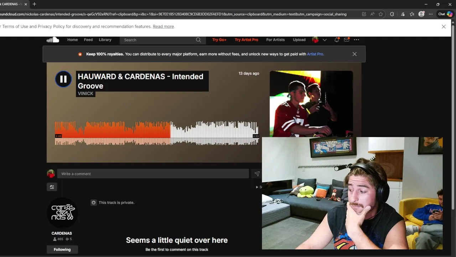The height and width of the screenshot is (257, 456).
Task: Open the SoundCloud logo home link
Action: pos(53,40)
